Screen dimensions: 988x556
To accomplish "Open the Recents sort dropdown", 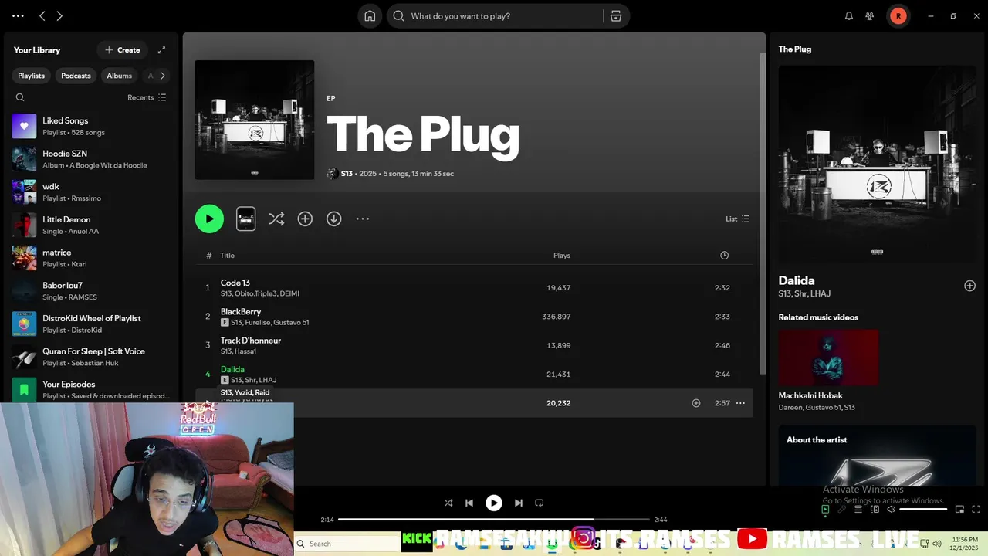I will pos(147,97).
